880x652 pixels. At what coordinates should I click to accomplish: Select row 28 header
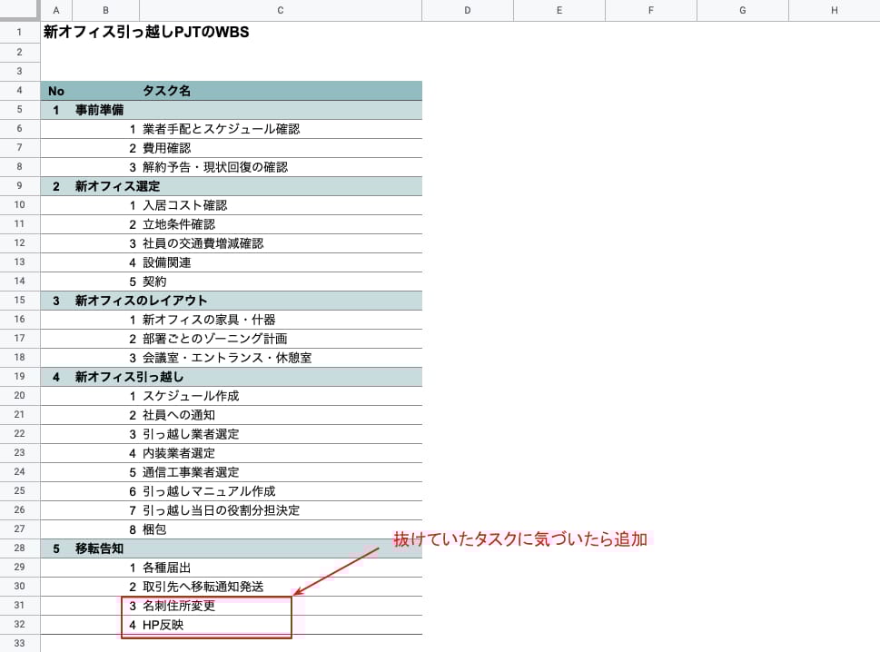19,548
